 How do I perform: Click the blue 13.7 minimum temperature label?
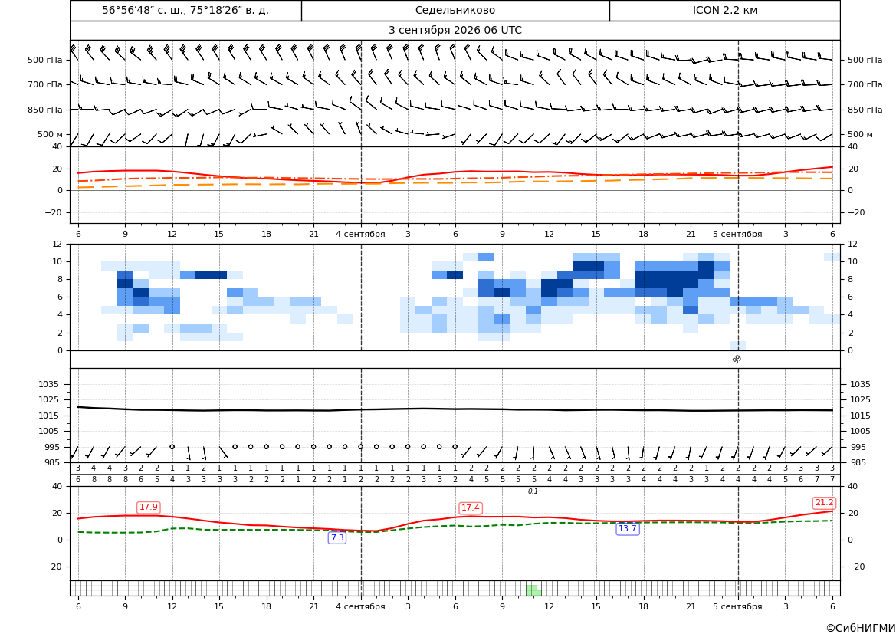pos(628,529)
